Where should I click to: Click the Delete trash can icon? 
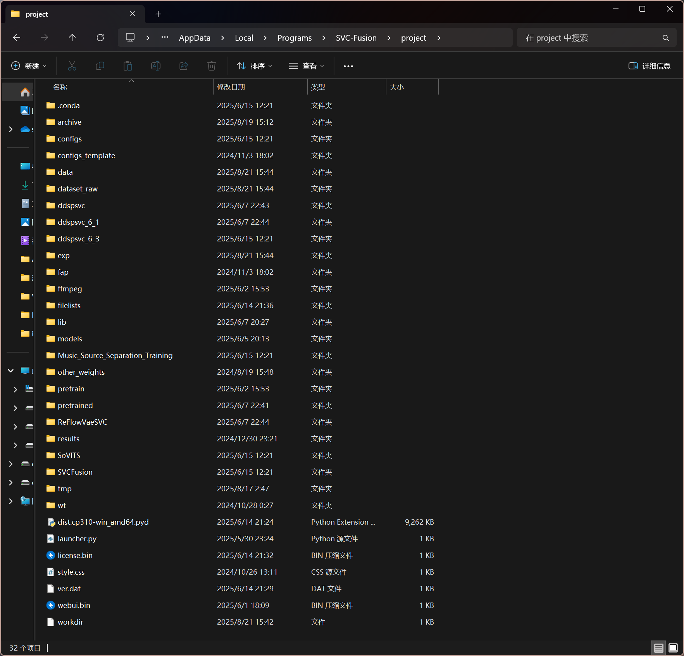click(212, 66)
